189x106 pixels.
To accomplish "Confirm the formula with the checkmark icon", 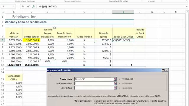I will click(28, 6).
